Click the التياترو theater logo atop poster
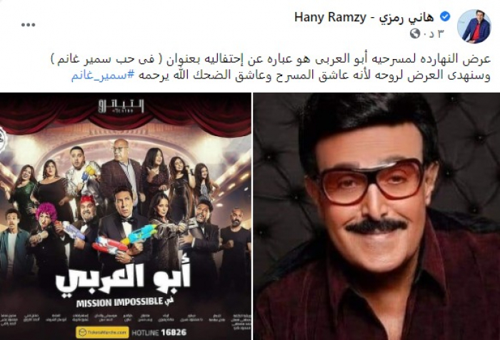The image size is (500, 340). (x=121, y=106)
